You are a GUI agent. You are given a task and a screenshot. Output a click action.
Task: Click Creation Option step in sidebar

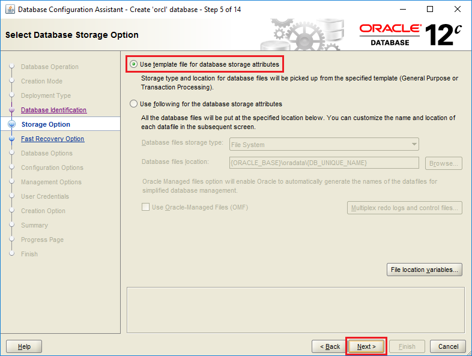[43, 211]
